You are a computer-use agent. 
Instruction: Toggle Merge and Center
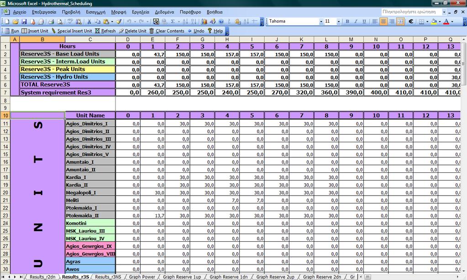400,21
